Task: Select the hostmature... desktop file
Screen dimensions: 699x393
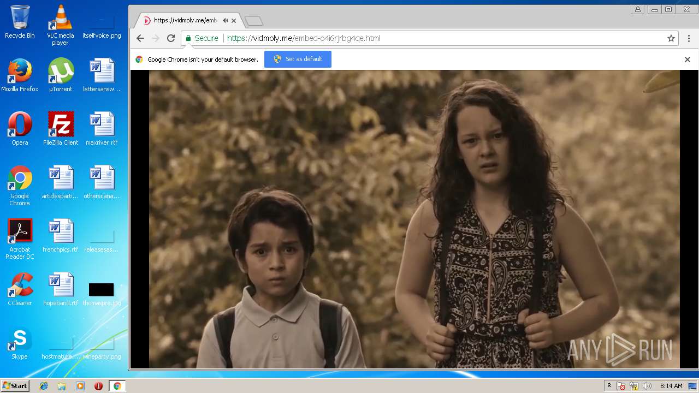Action: [61, 347]
